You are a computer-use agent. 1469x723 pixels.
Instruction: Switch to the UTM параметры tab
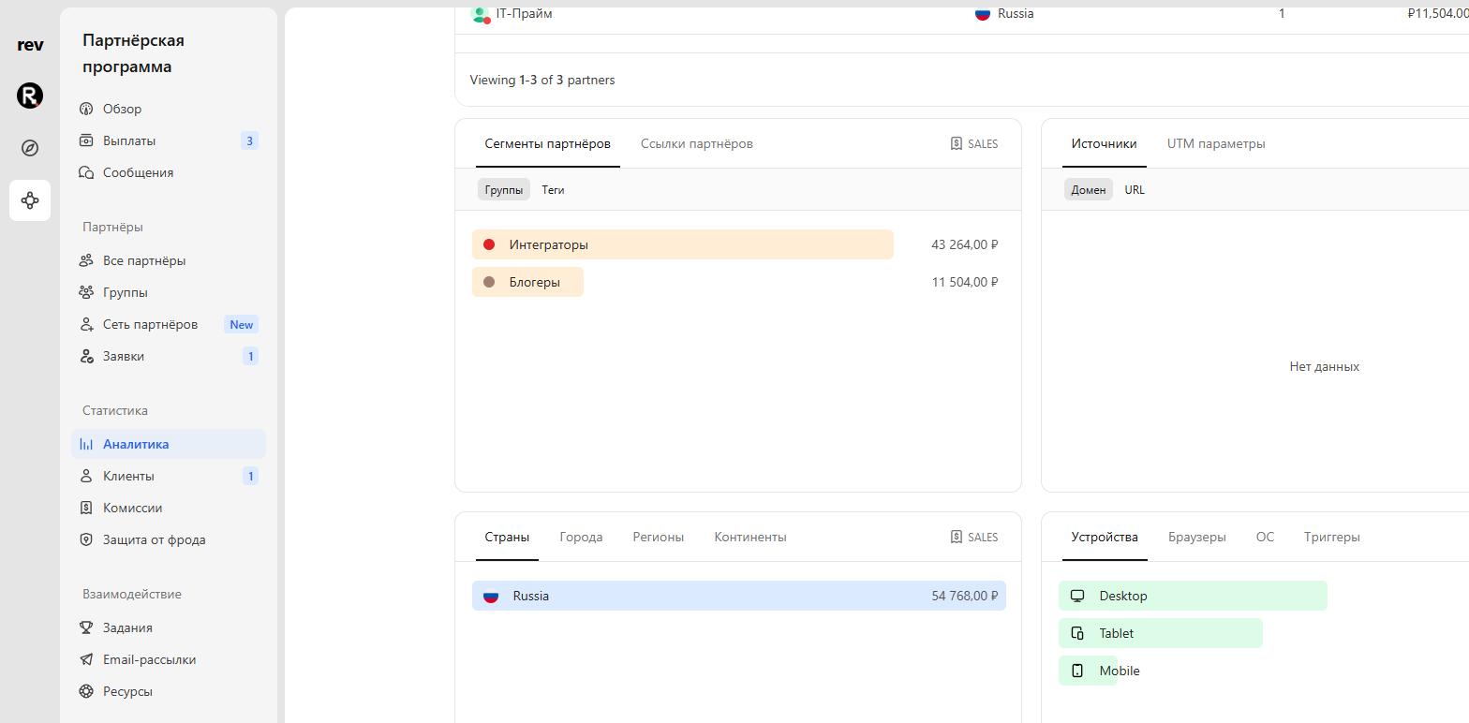point(1216,143)
